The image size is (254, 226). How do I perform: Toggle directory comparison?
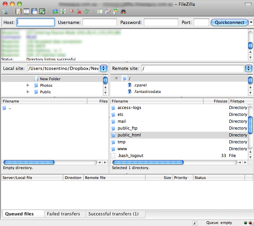point(100,12)
